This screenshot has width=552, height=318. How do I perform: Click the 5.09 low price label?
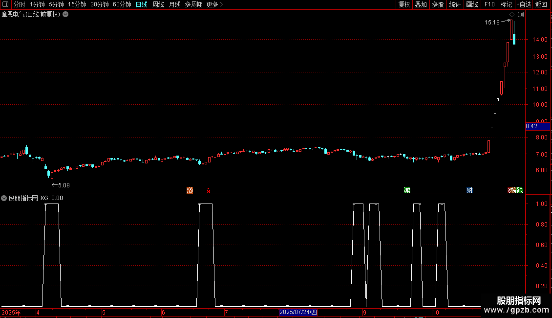point(64,185)
